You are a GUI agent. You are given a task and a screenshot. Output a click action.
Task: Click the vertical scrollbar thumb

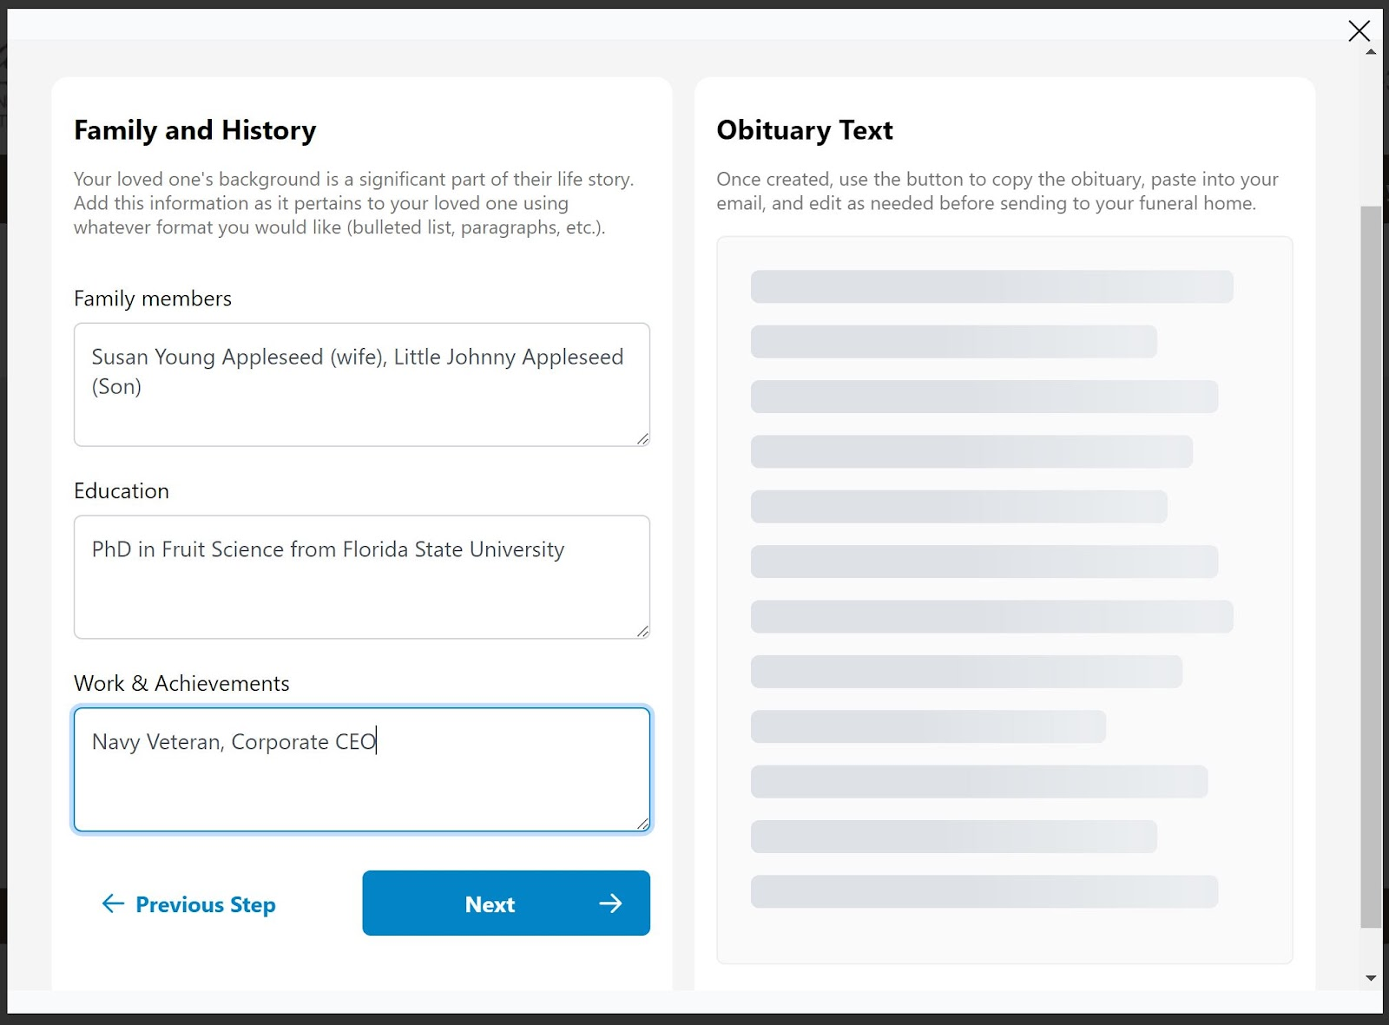point(1371,564)
